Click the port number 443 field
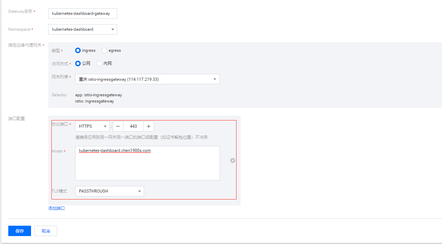The width and height of the screenshot is (442, 244). (133, 126)
